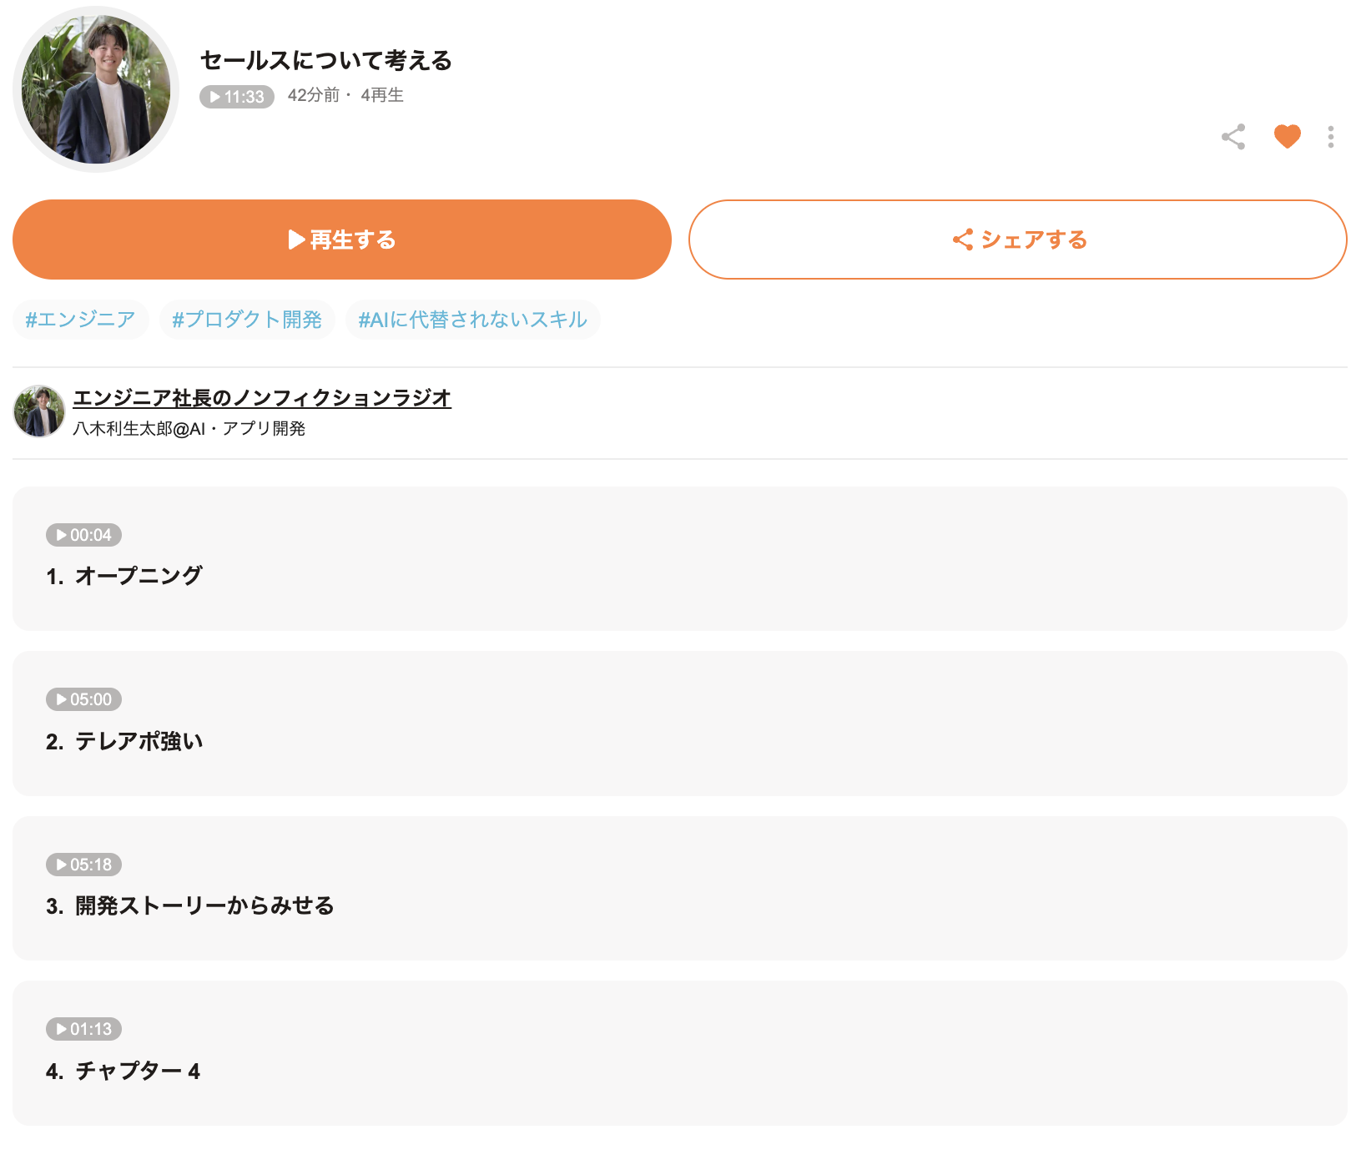Image resolution: width=1361 pixels, height=1165 pixels.
Task: Jump to the 01:13 chapter timestamp
Action: pyautogui.click(x=83, y=1029)
